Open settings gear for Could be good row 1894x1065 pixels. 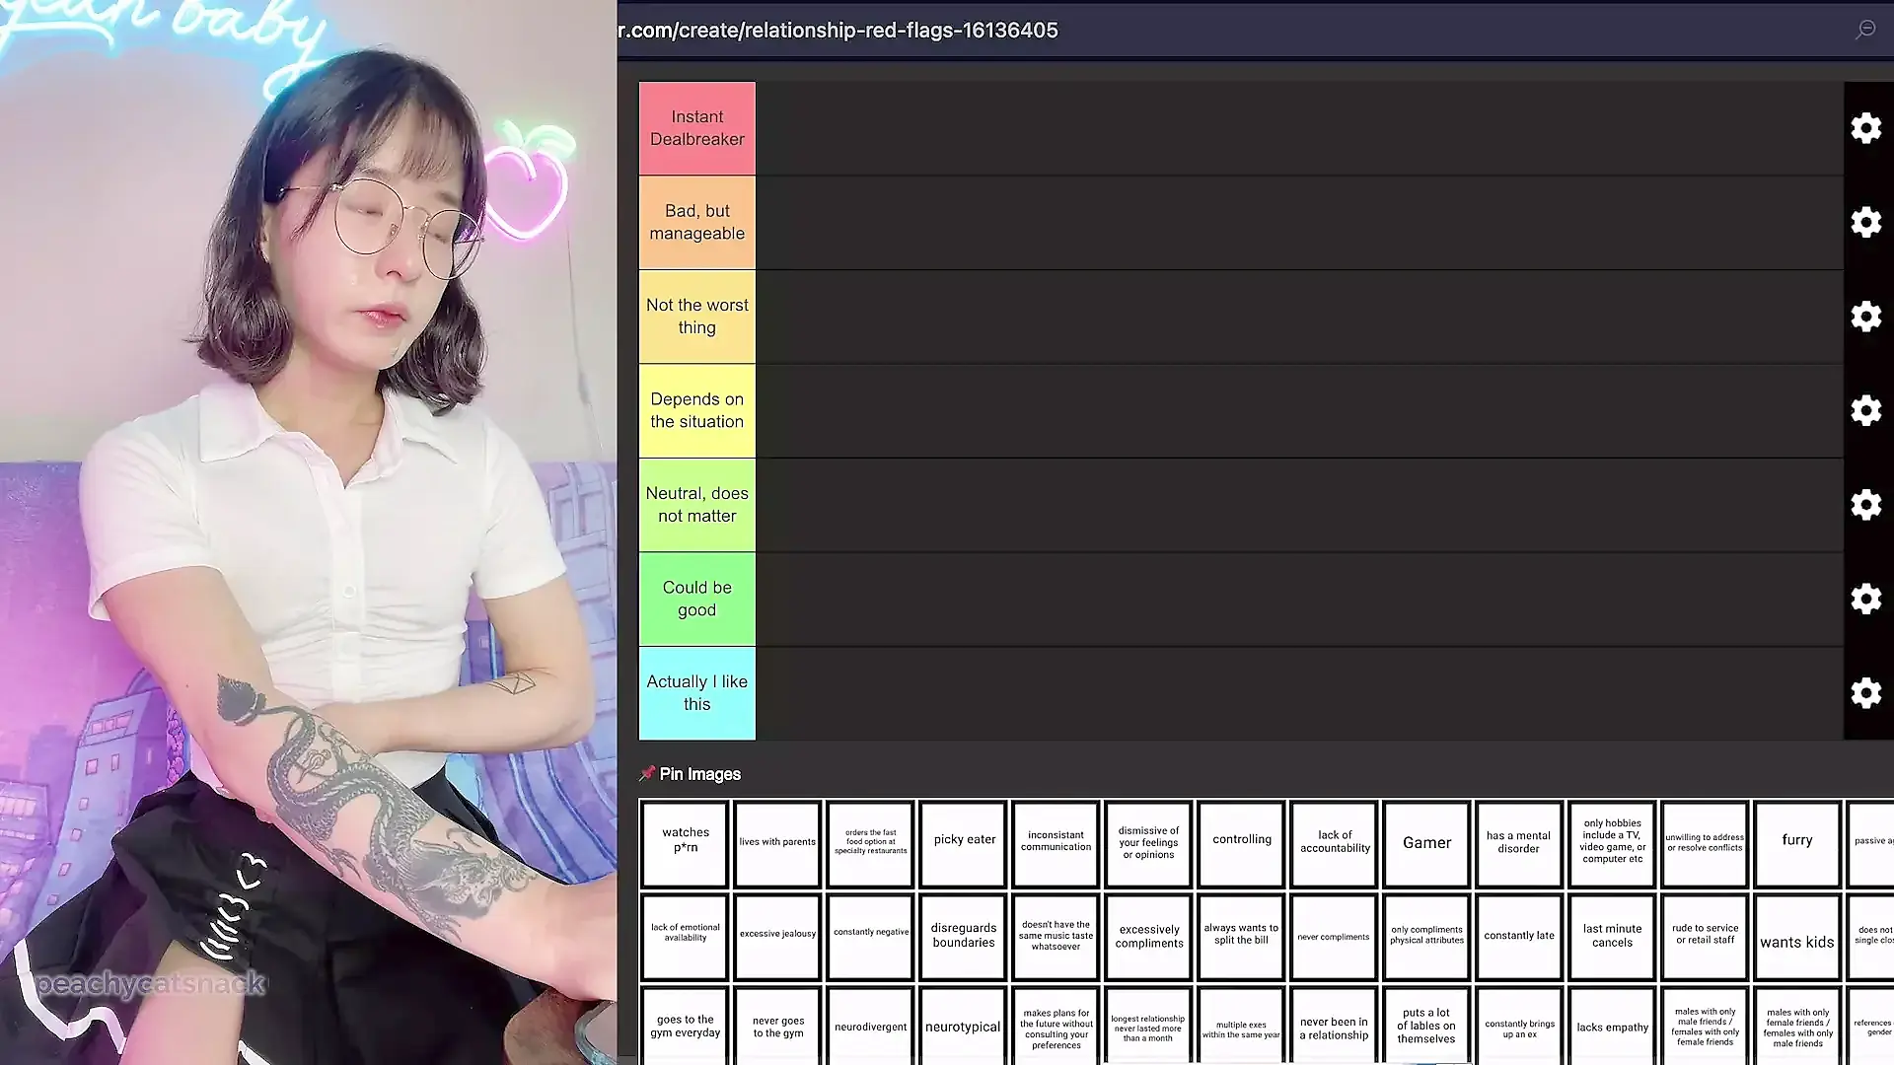[1865, 599]
